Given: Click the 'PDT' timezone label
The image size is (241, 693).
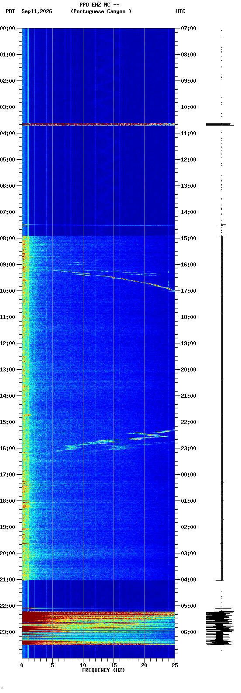Looking at the screenshot, I should click(x=10, y=11).
